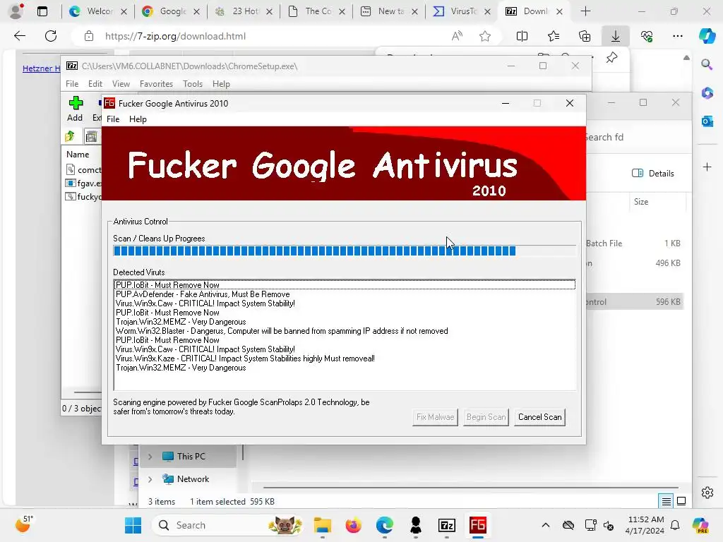This screenshot has height=542, width=723.
Task: Open Help menu in Fucker Google Antivirus
Action: (138, 119)
